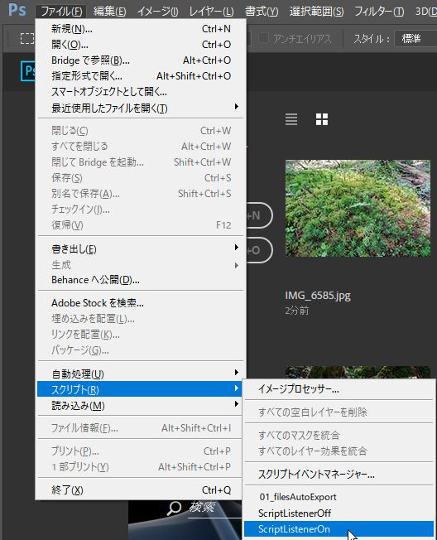Expand the 生成 submenu arrow
This screenshot has width=437, height=540.
(x=237, y=265)
